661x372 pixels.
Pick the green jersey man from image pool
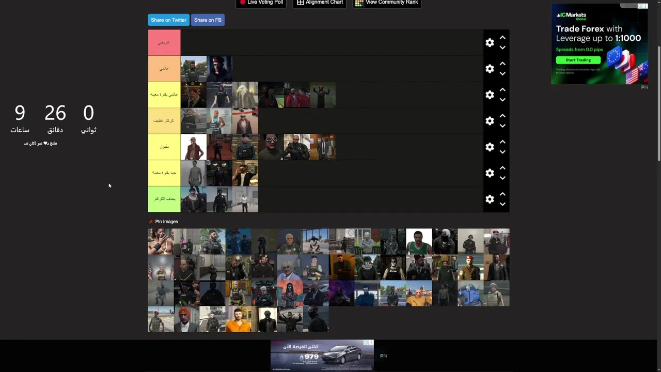click(419, 241)
